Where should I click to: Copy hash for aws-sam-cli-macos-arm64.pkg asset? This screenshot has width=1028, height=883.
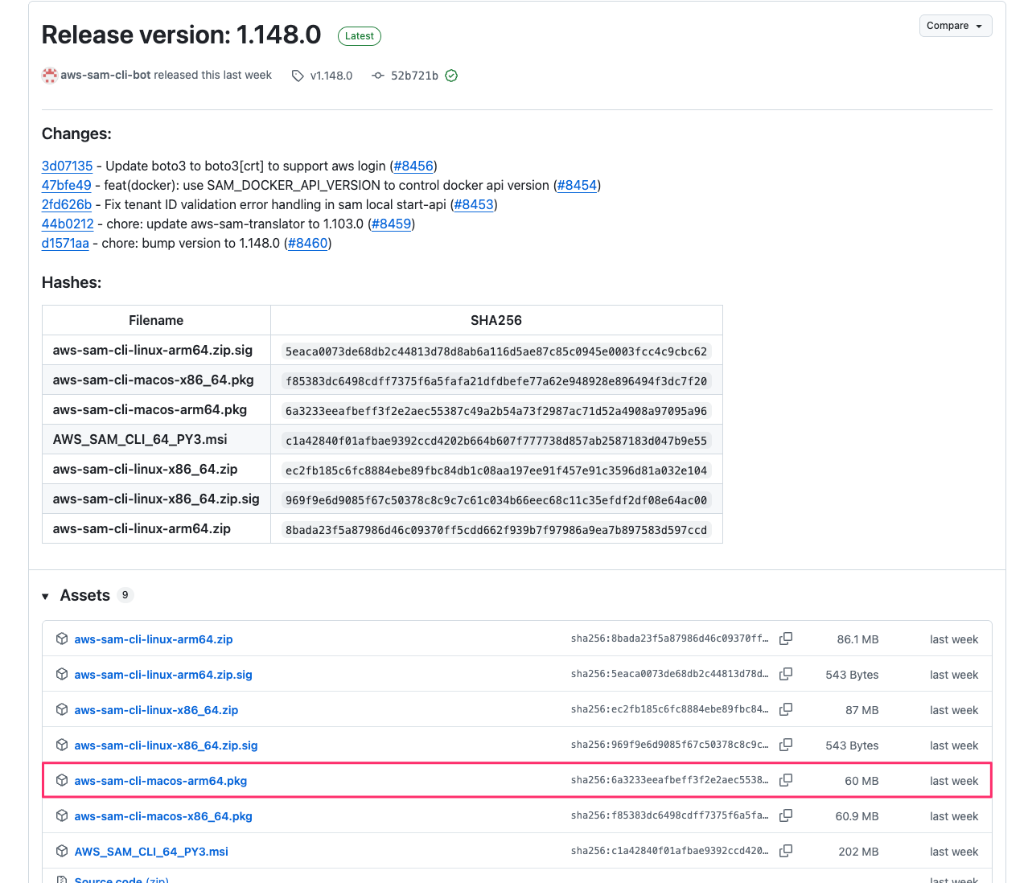click(786, 780)
